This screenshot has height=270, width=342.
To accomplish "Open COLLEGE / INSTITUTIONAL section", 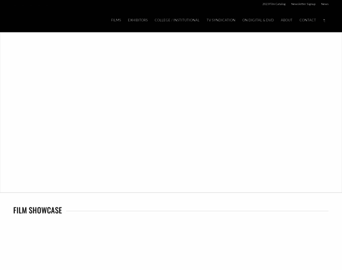I will click(x=177, y=20).
